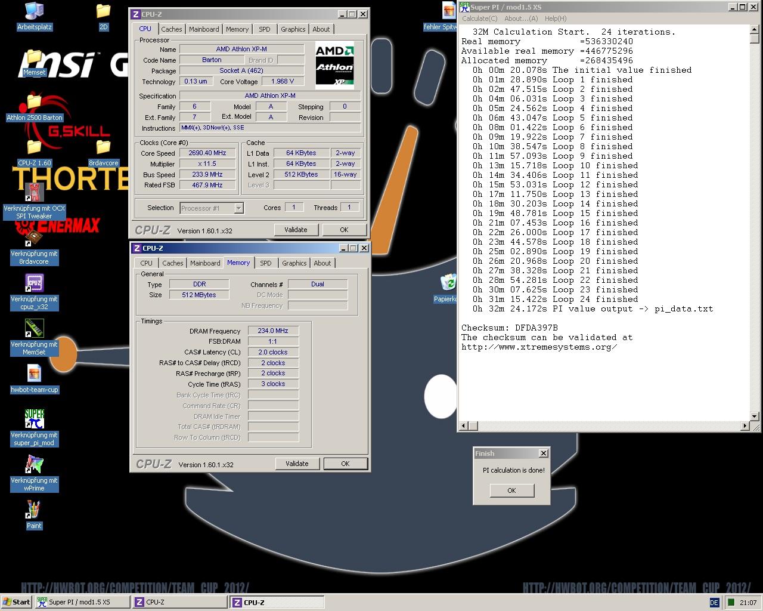Screen dimensions: 763x611
Task: Switch to Graphics tab in upper CPU-Z
Action: click(293, 29)
